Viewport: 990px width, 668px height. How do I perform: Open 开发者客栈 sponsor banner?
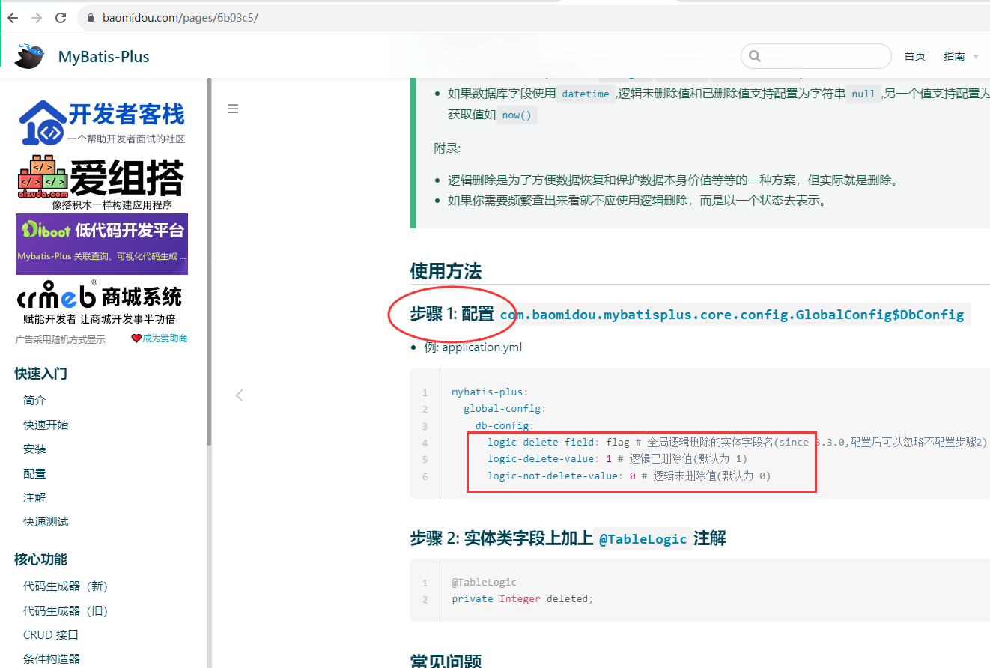(x=102, y=122)
